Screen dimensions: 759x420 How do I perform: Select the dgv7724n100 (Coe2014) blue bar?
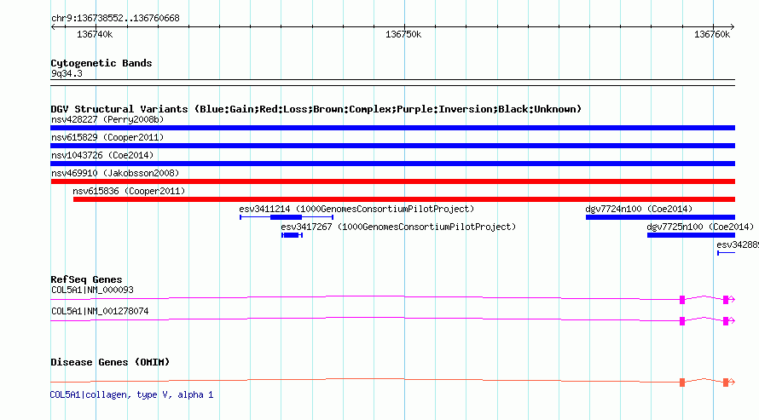(660, 217)
